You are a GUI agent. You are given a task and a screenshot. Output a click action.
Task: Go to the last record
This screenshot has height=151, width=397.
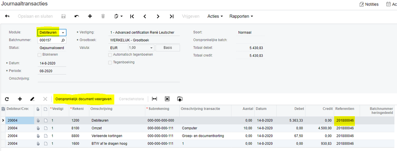coord(171,16)
